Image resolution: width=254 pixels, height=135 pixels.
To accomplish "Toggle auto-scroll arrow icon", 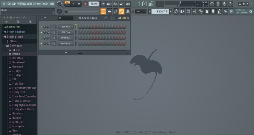I will 109,11.
